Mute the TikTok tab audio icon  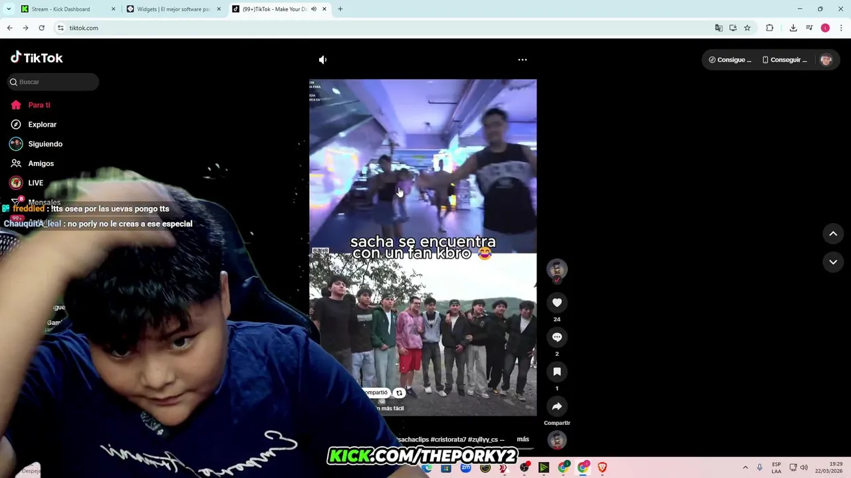pos(314,9)
